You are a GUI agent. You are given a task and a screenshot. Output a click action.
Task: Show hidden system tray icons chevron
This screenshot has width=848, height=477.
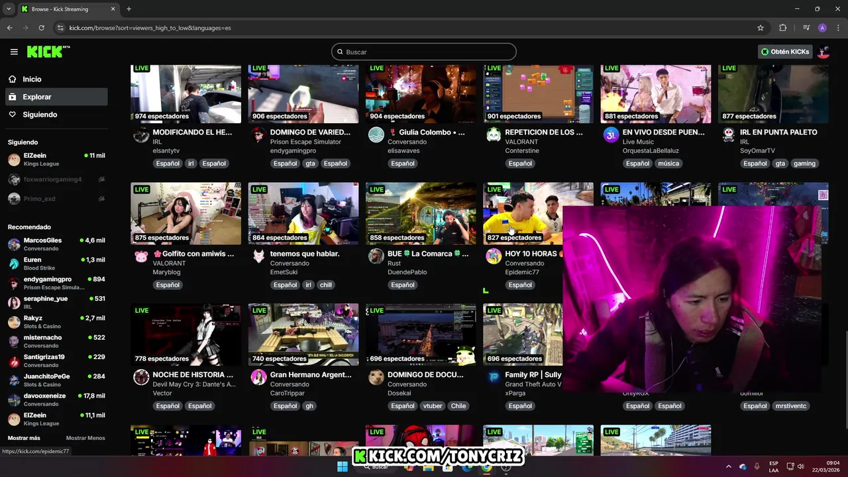pos(728,466)
